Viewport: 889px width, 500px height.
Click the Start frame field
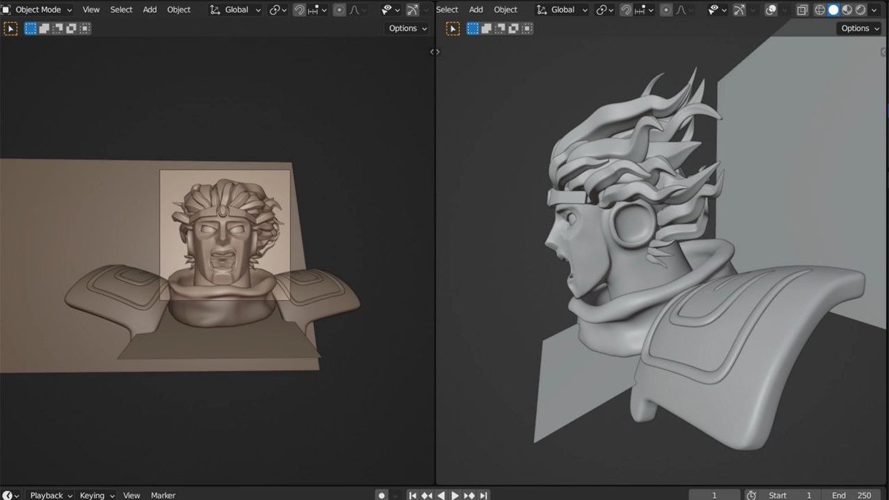coord(790,495)
